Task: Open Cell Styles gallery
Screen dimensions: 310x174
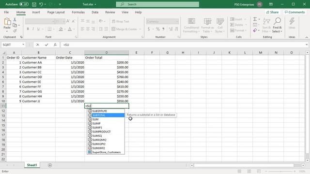Action: click(220, 26)
